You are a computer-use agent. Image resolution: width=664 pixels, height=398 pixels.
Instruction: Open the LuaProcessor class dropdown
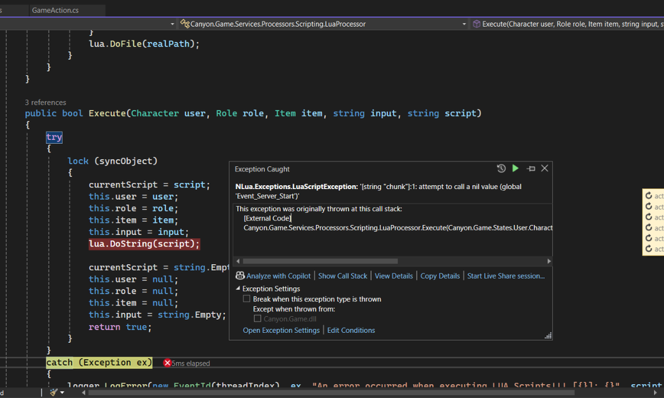(x=464, y=24)
